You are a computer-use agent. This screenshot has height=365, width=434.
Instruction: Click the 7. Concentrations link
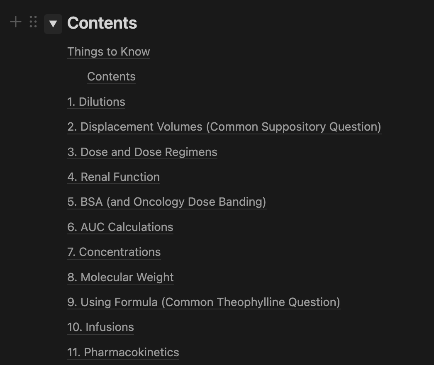coord(114,252)
